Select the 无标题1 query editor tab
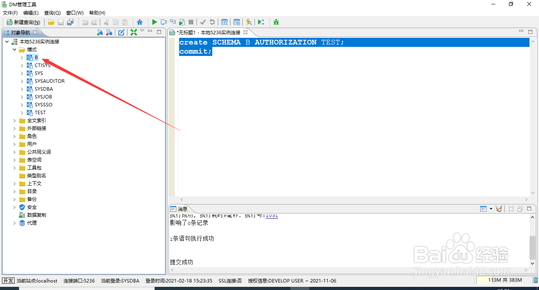 pos(208,32)
